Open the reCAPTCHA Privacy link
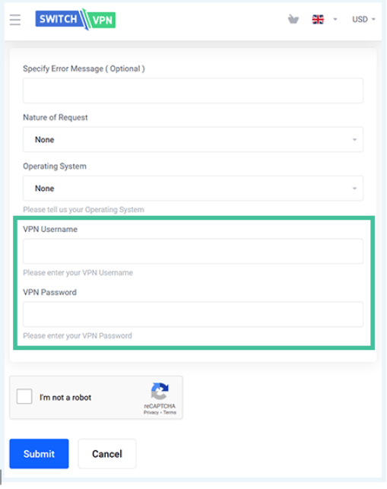Screen dimensions: 387x489 (x=151, y=412)
